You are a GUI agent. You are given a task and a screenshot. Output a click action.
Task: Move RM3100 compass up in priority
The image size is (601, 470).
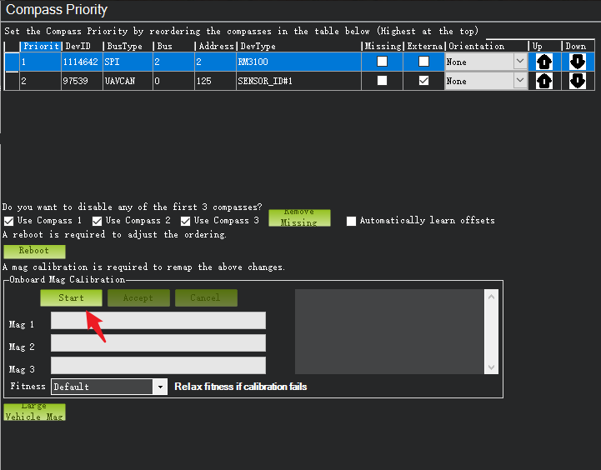tap(544, 62)
